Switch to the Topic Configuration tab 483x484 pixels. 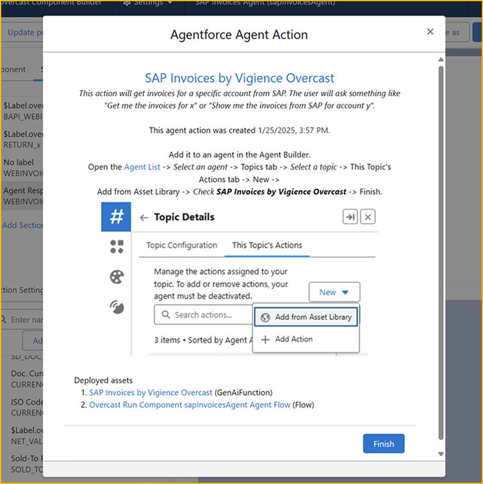(182, 245)
